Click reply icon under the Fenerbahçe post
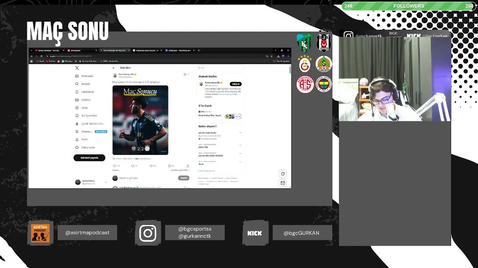This screenshot has height=268, width=478. pos(114,166)
